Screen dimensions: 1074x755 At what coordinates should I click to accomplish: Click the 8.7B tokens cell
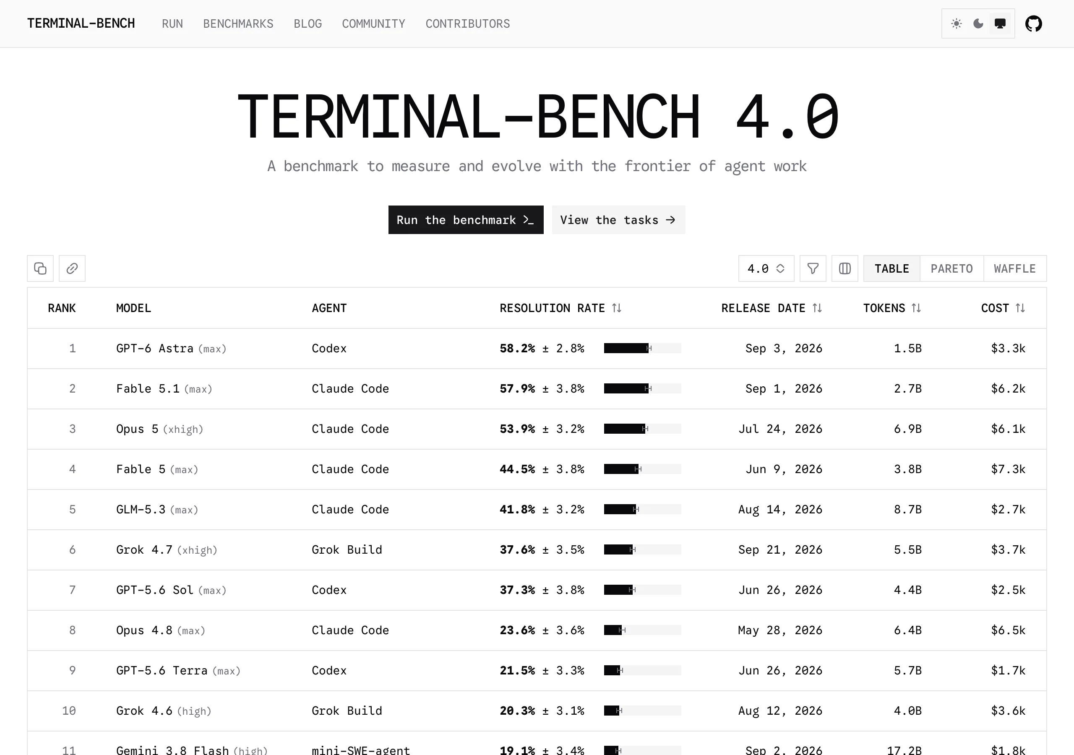click(907, 509)
